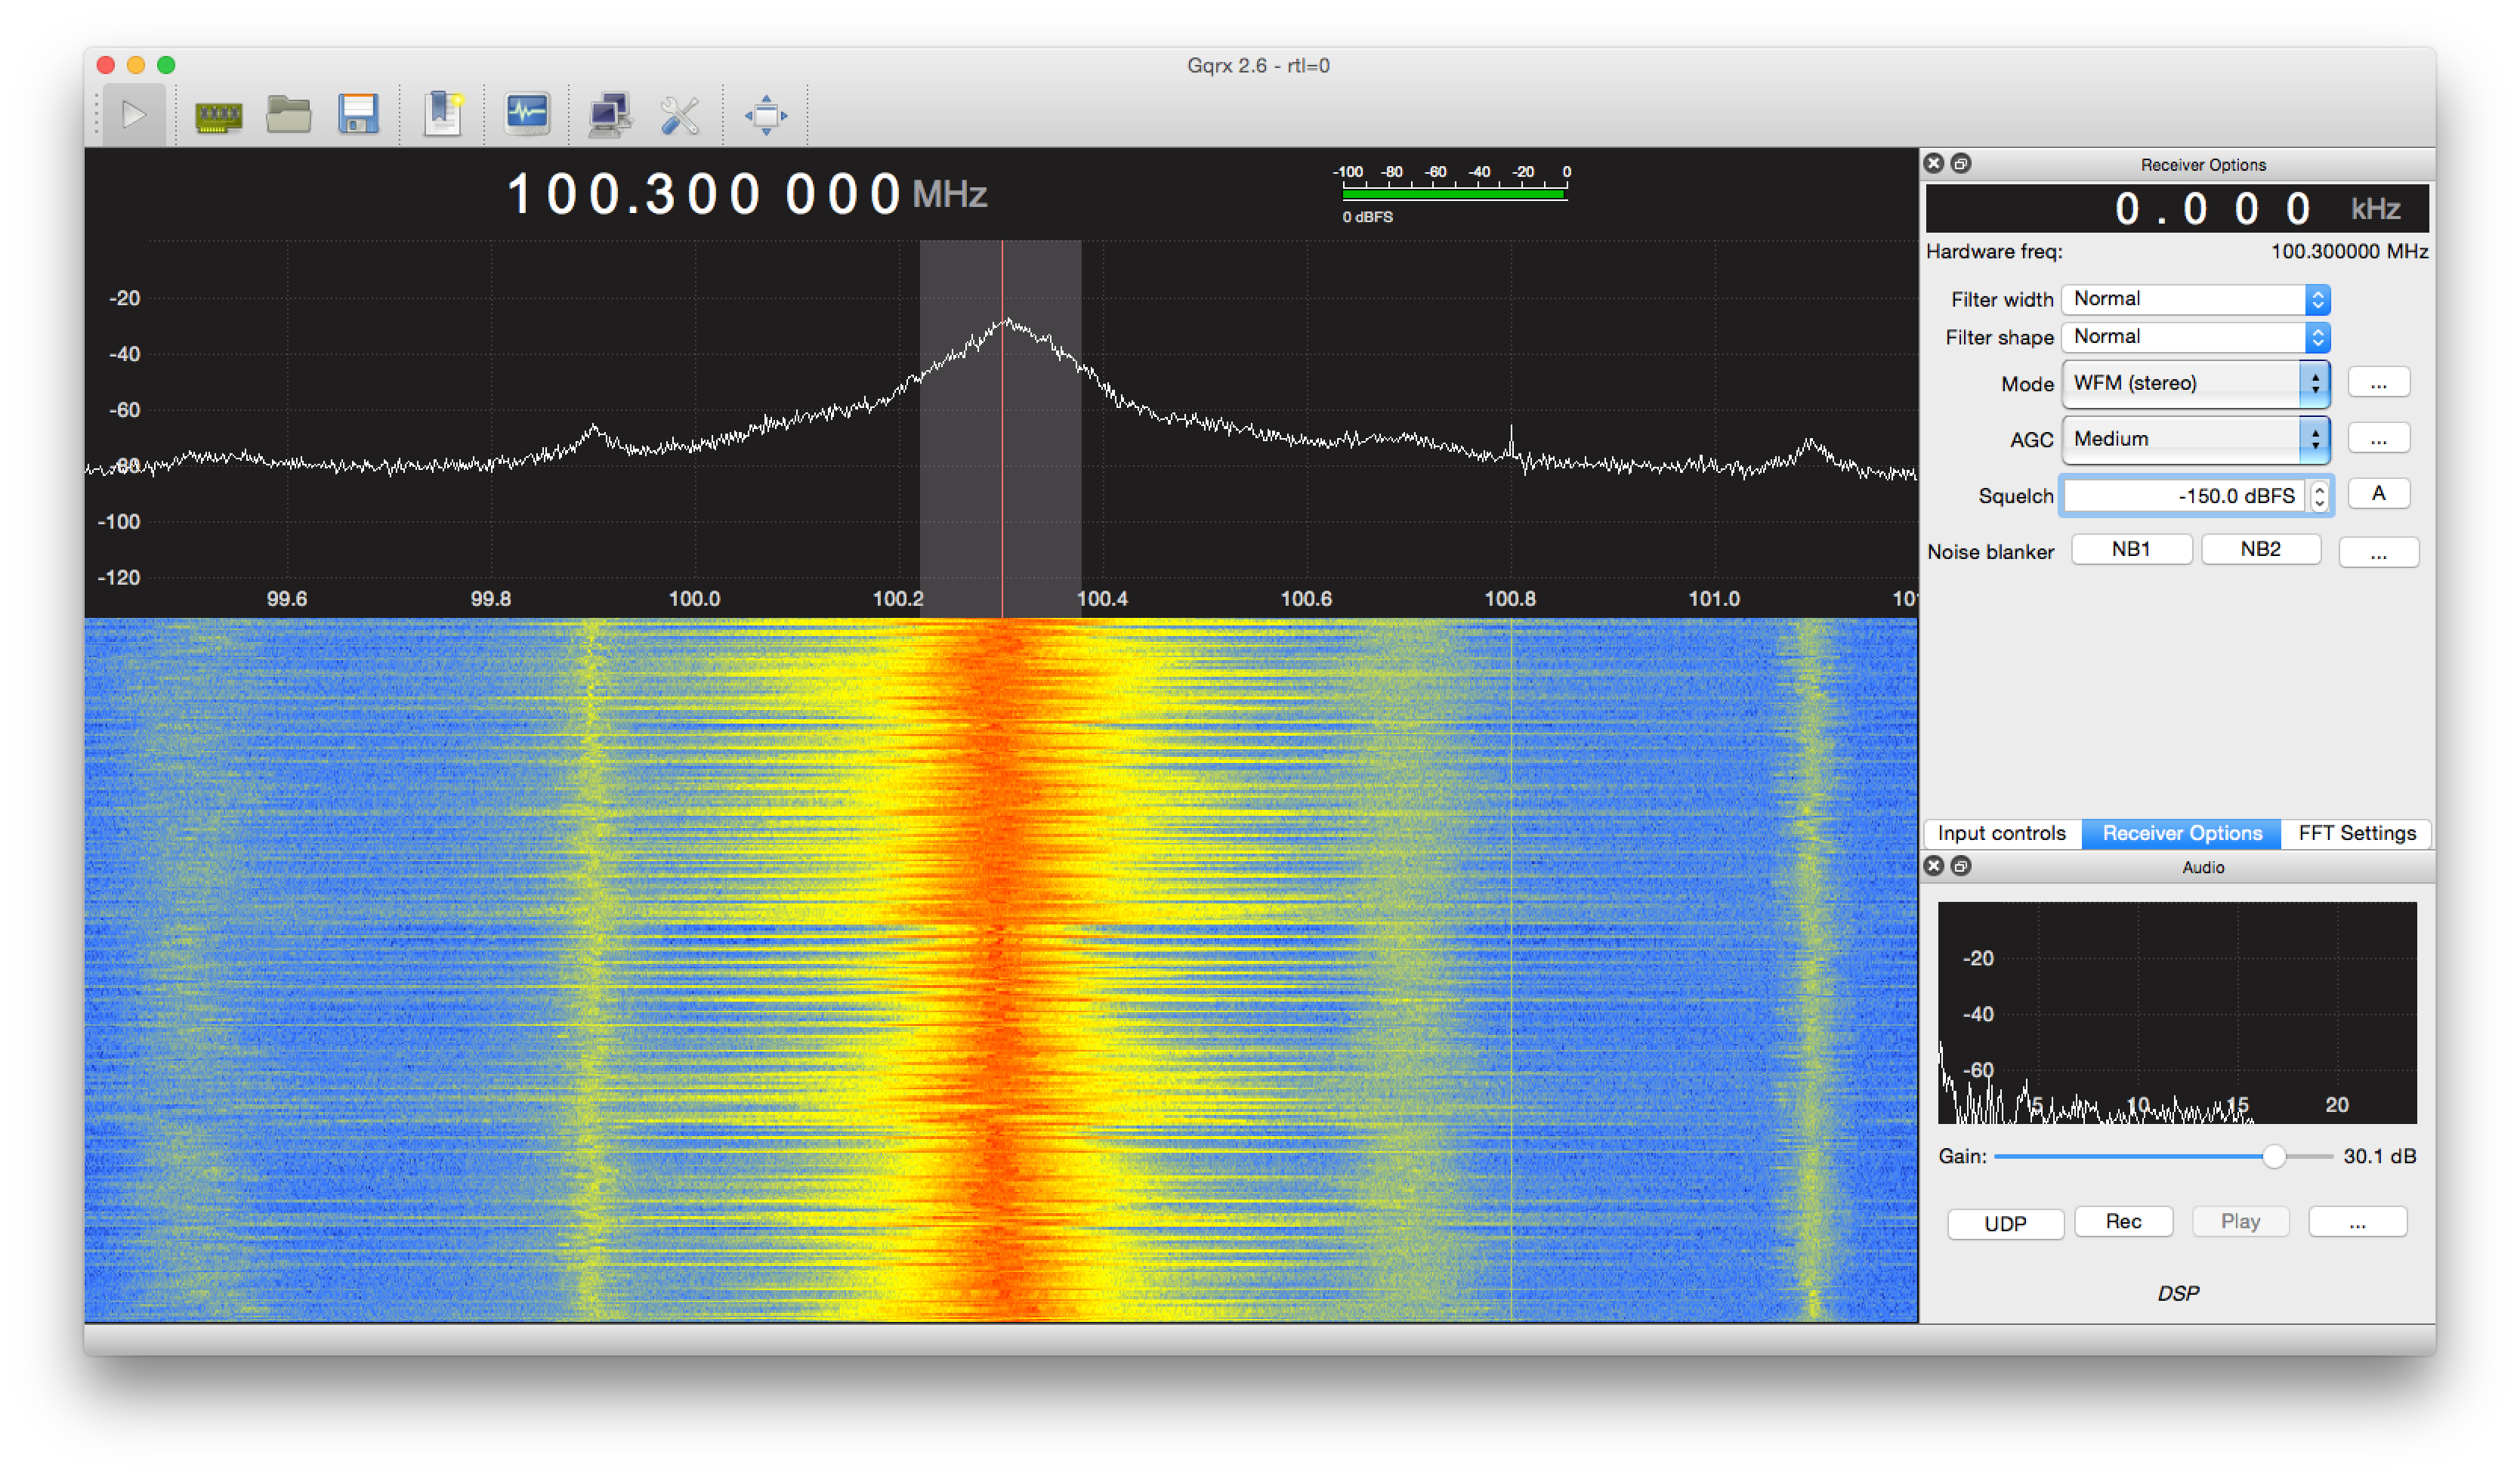Click the receiver offset 0.000 kHz display

[2177, 209]
